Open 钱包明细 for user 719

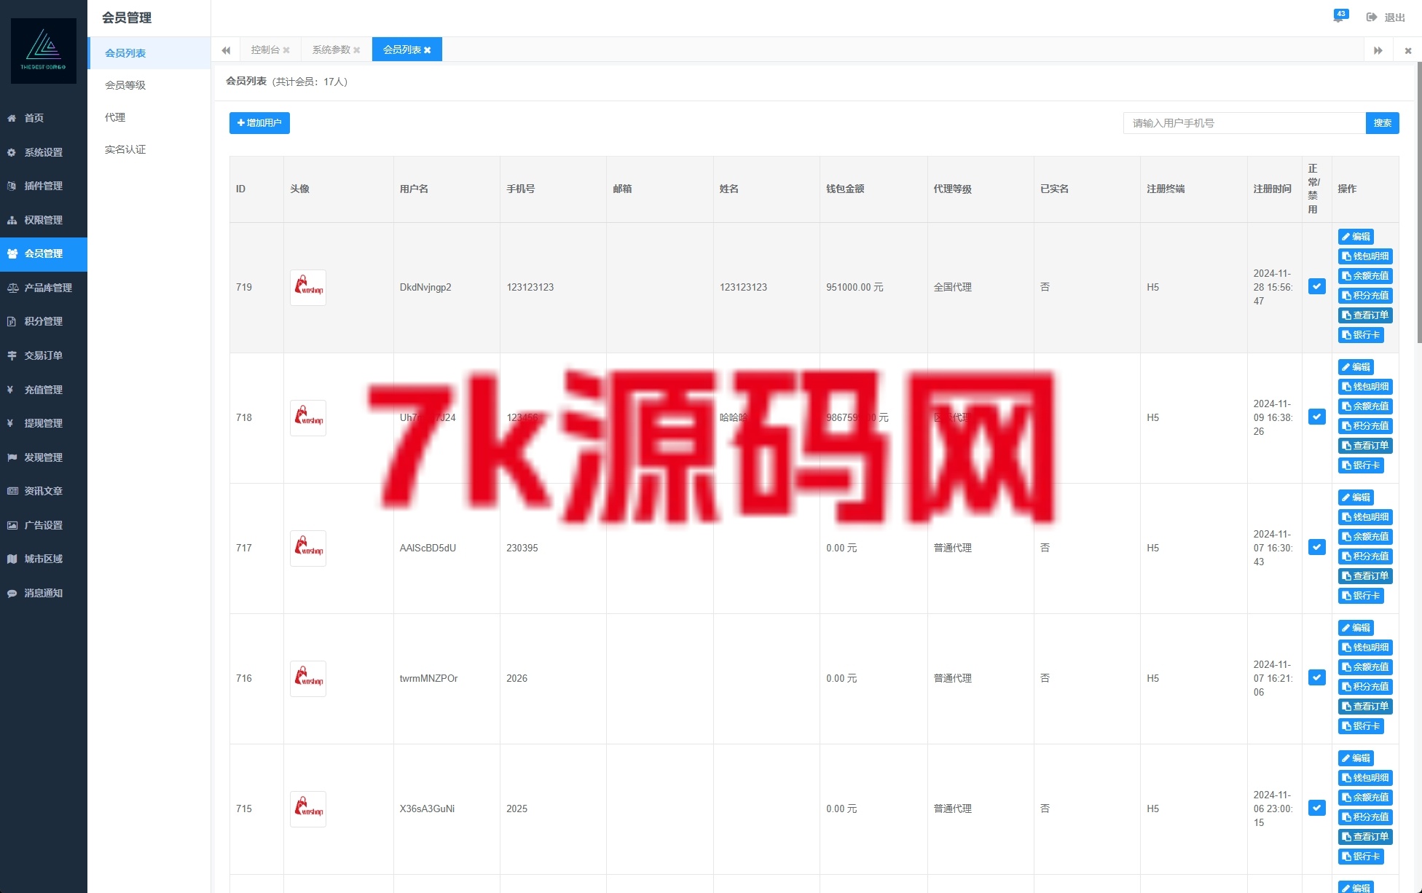[1365, 256]
